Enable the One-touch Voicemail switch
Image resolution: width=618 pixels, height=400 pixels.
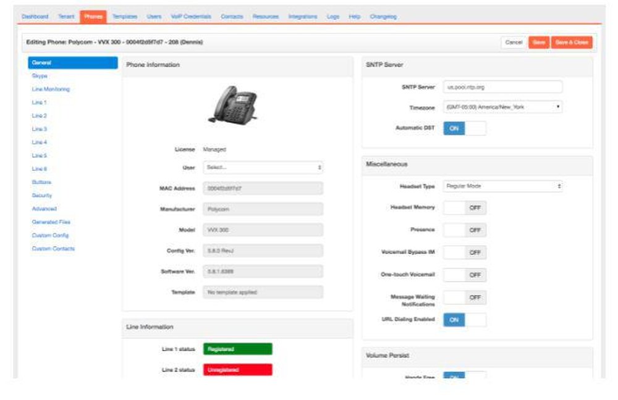coord(465,275)
